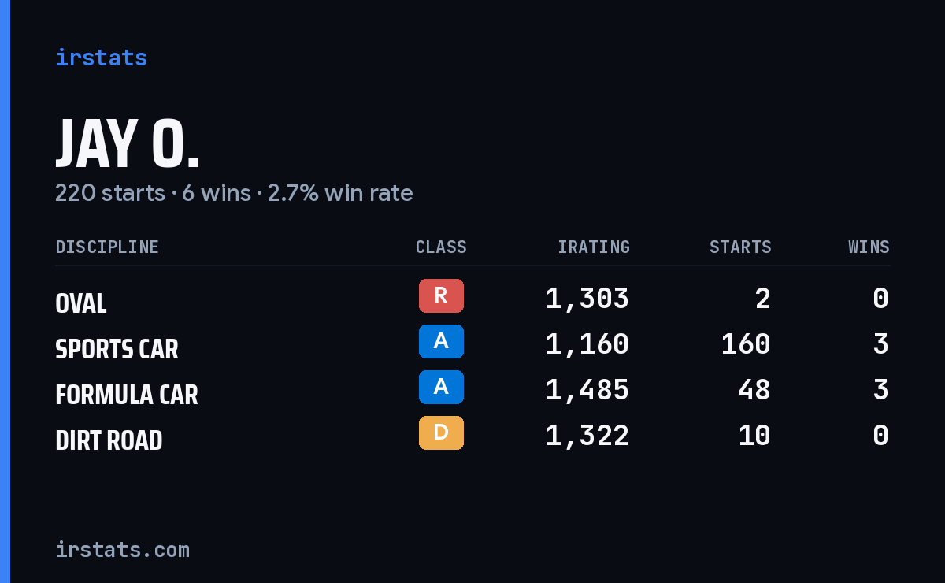Image resolution: width=945 pixels, height=583 pixels.
Task: Select the SPORTS CAR discipline label
Action: (x=117, y=349)
